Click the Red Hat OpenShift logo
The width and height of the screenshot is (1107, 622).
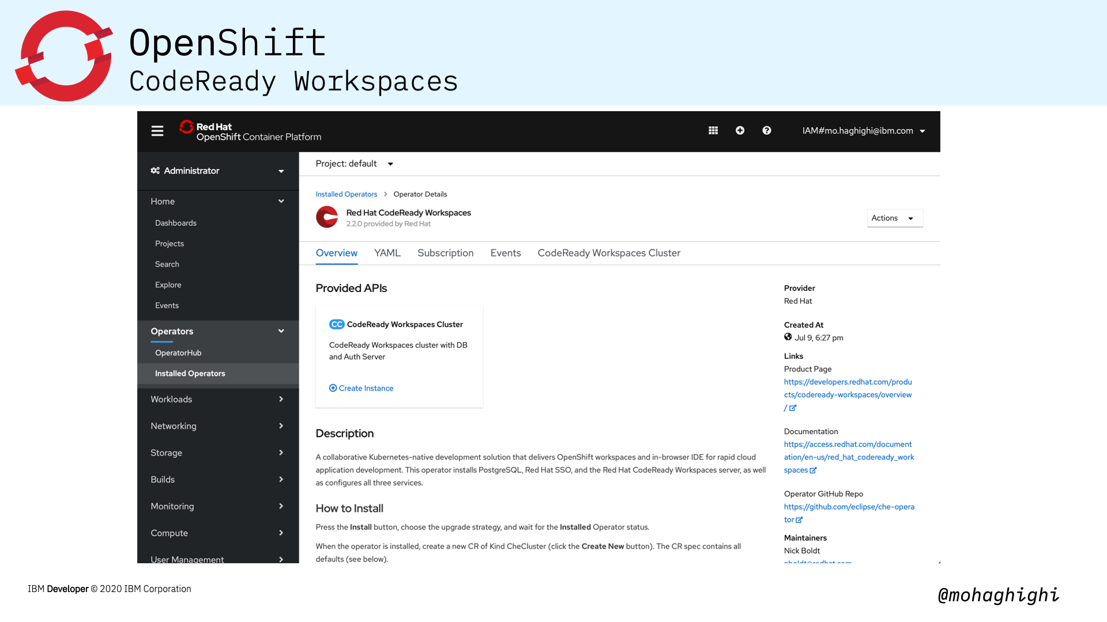(x=250, y=131)
